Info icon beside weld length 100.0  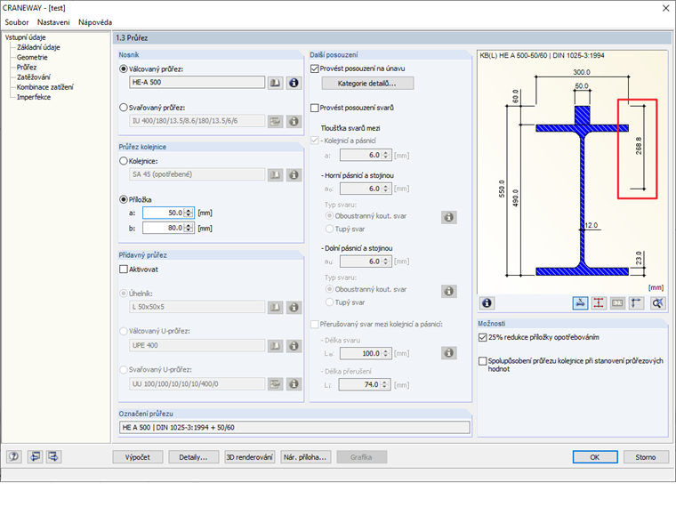449,353
